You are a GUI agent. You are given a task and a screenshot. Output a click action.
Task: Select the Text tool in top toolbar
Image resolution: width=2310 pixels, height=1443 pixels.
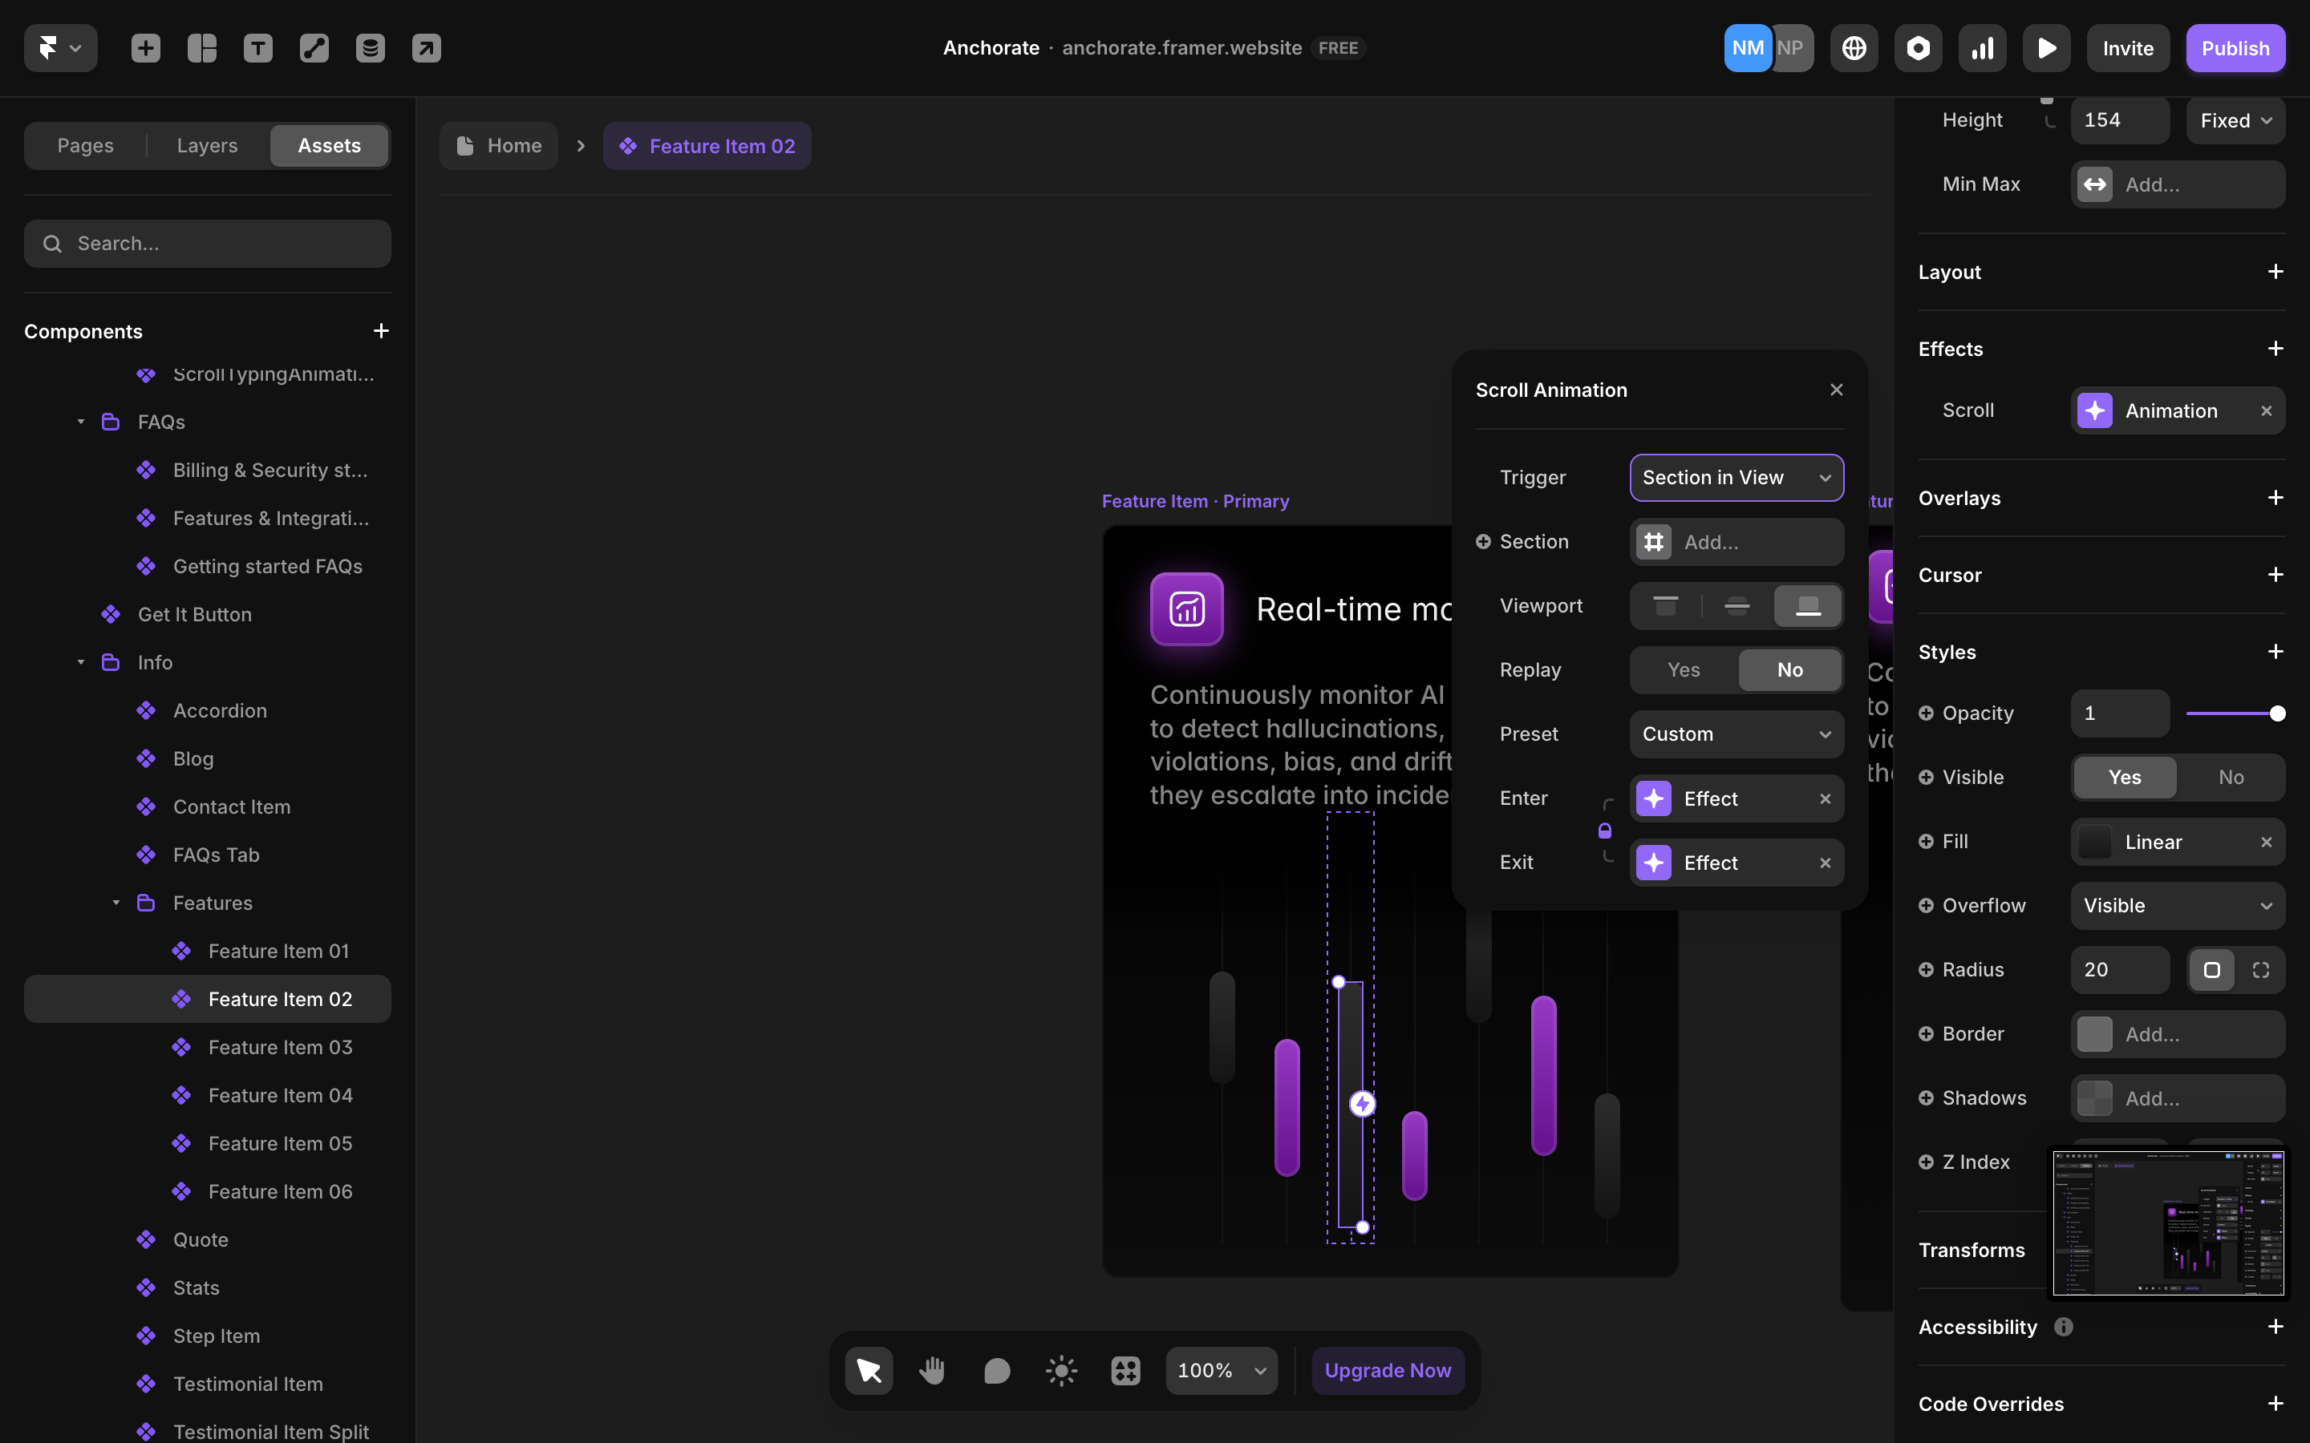(257, 48)
